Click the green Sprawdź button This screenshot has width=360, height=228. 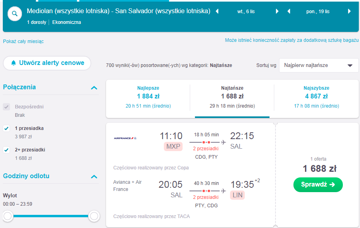(x=318, y=185)
